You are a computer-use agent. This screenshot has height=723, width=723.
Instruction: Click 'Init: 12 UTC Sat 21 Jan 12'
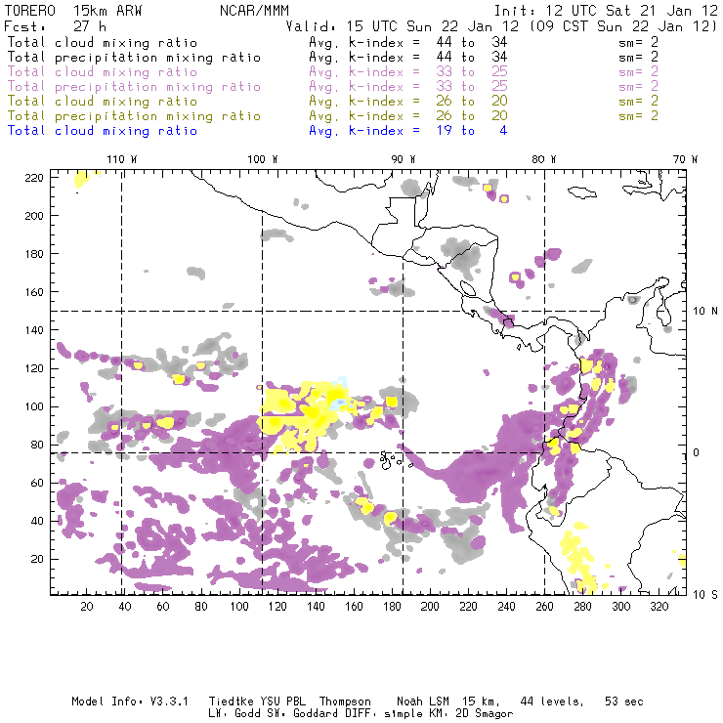(x=606, y=11)
